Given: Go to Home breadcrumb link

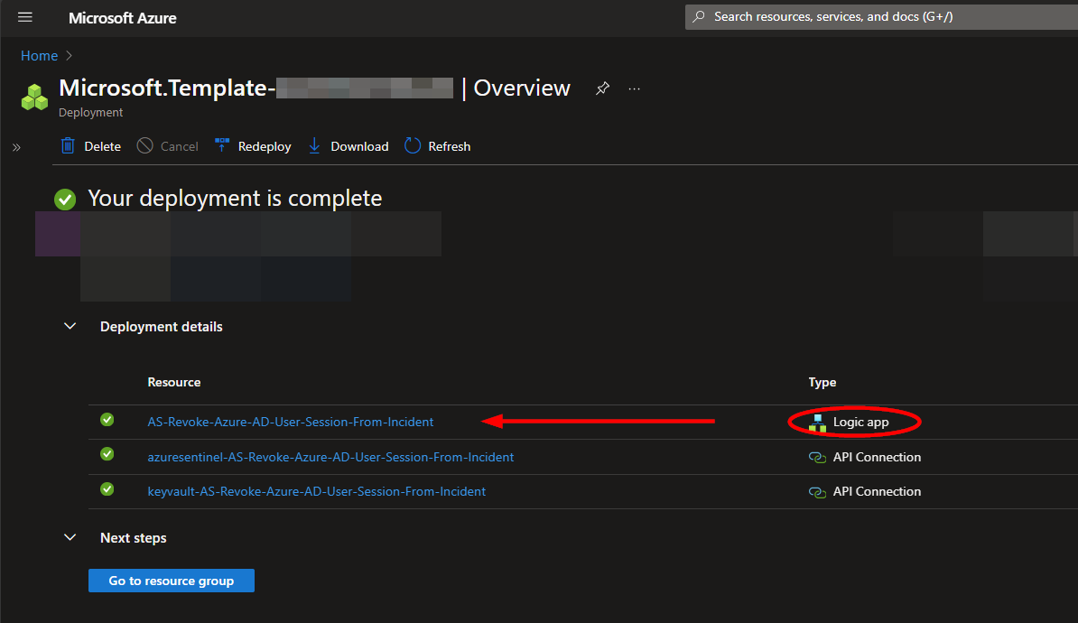Looking at the screenshot, I should point(39,56).
